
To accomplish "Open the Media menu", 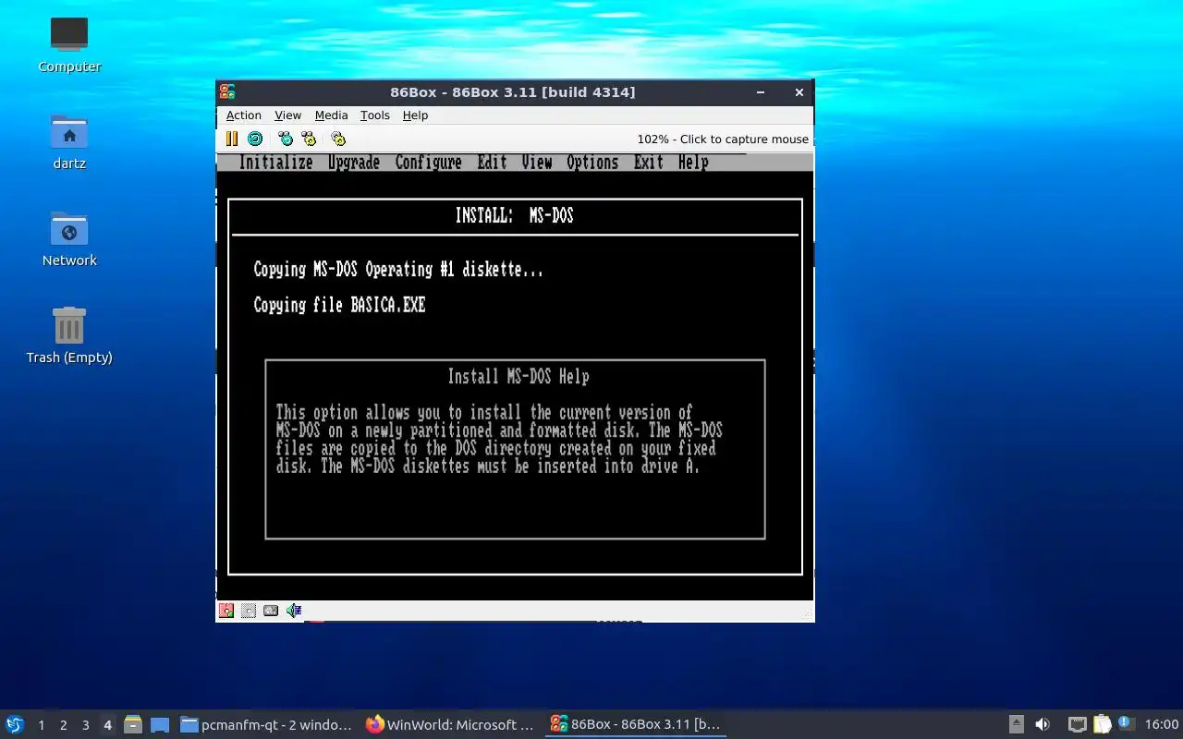I will coord(331,115).
